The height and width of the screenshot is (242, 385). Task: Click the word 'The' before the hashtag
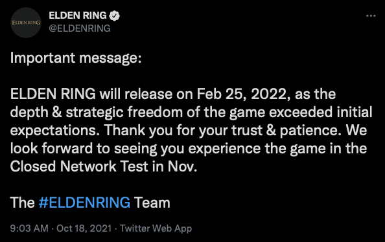22,203
